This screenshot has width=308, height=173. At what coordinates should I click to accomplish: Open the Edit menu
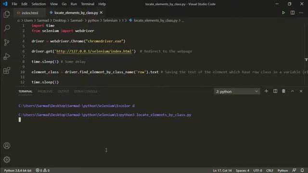point(25,4)
